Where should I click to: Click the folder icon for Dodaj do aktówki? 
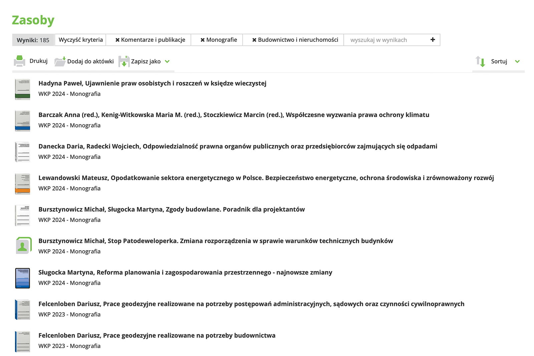pyautogui.click(x=60, y=61)
